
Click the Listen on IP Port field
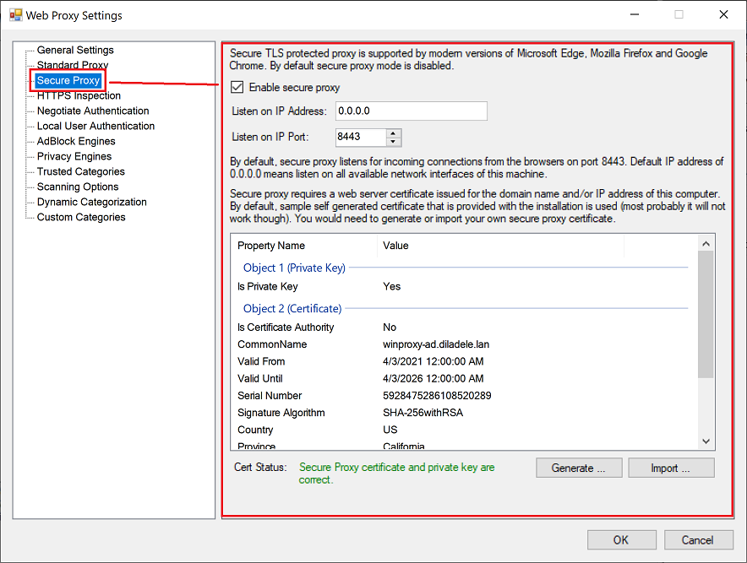point(361,137)
